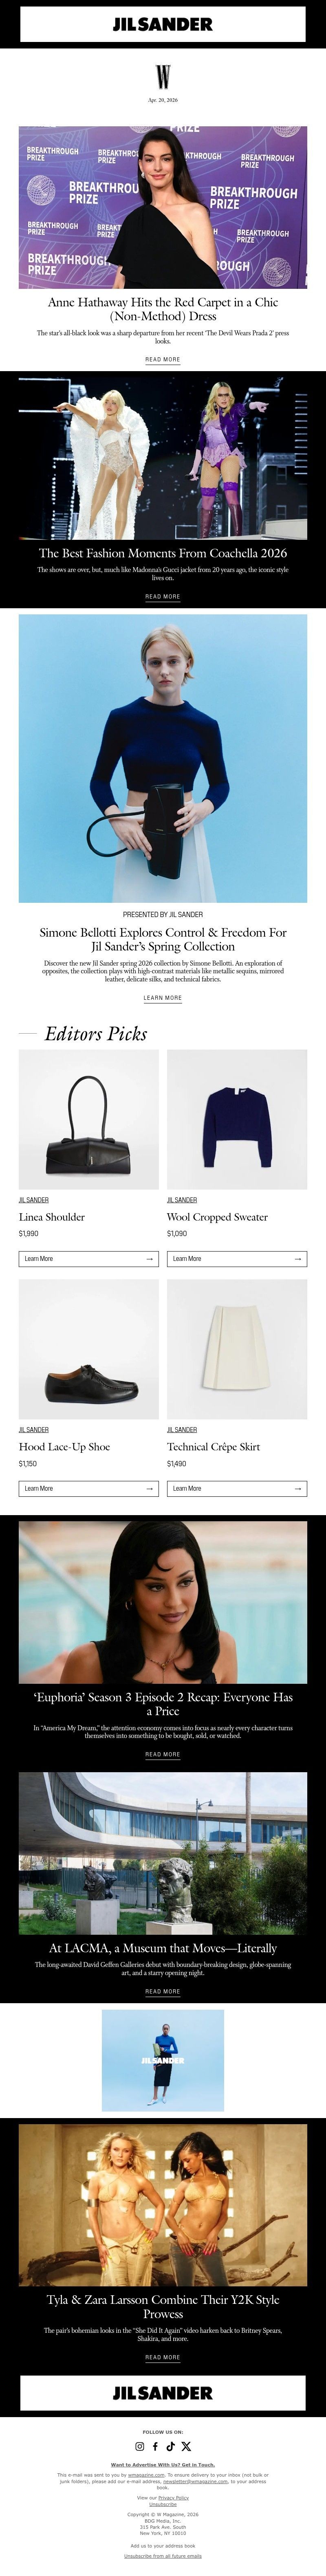The height and width of the screenshot is (2576, 326).
Task: Open W Magazine's Facebook page
Action: (155, 2446)
